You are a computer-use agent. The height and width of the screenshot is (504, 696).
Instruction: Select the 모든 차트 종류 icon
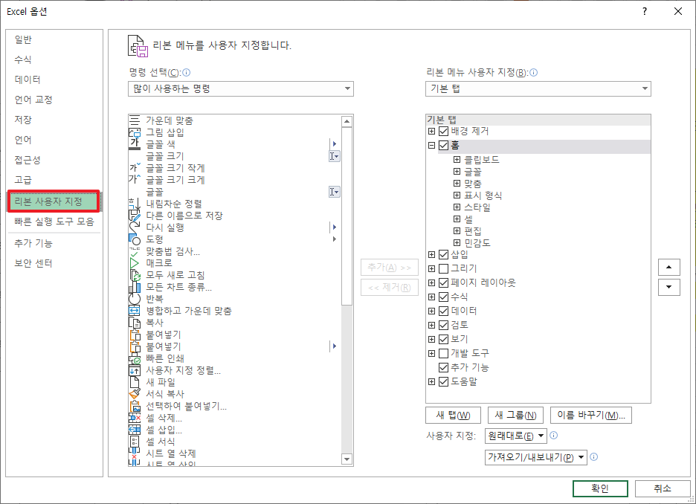pyautogui.click(x=135, y=287)
